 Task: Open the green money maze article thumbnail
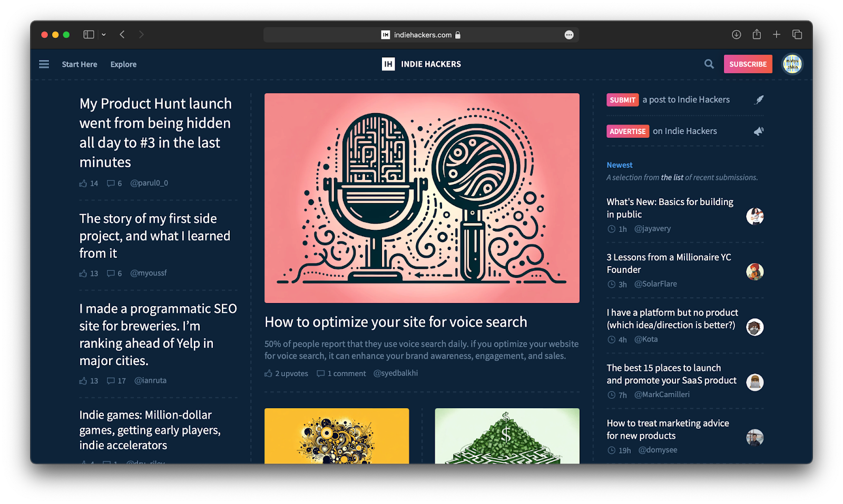click(x=507, y=436)
